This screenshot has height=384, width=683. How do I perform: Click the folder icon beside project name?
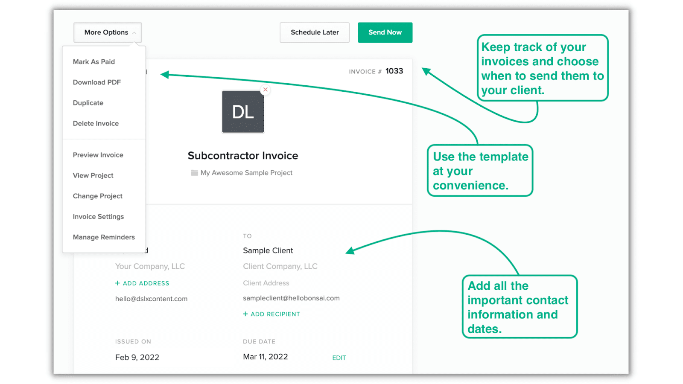point(194,173)
